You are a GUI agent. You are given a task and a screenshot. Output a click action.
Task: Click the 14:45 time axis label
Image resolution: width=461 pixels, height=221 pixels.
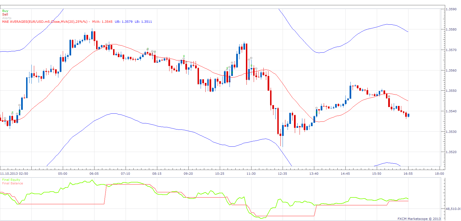[x=345, y=174]
